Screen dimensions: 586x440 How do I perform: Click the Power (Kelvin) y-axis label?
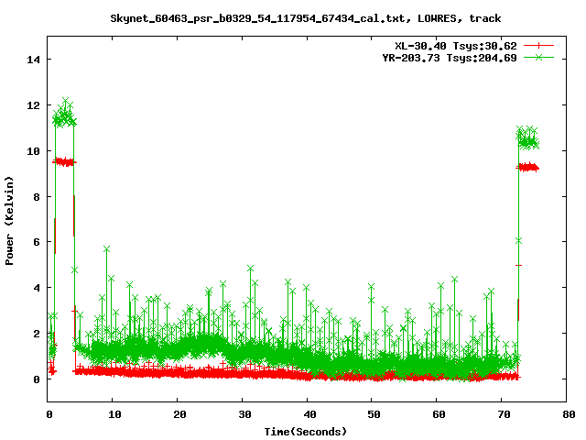[x=9, y=220]
